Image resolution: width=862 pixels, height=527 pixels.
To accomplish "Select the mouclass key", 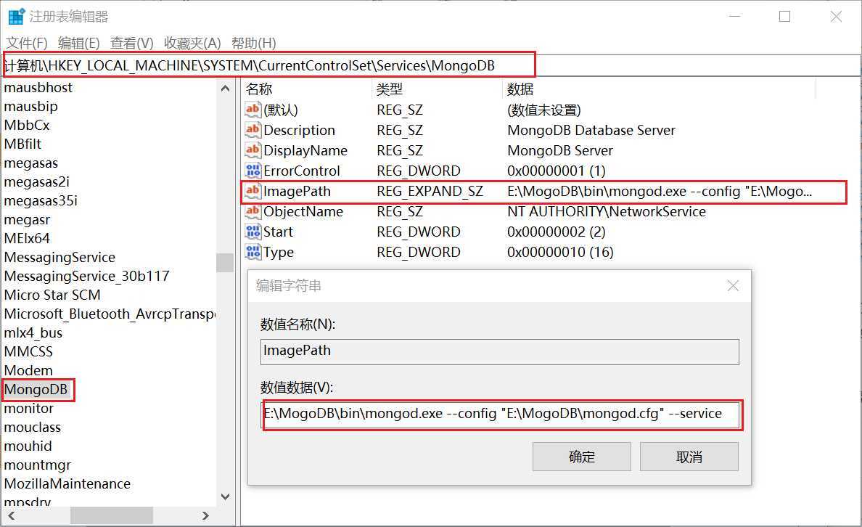I will click(33, 428).
